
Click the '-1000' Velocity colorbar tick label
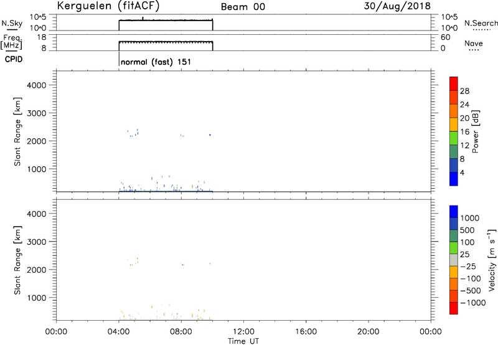coord(473,303)
